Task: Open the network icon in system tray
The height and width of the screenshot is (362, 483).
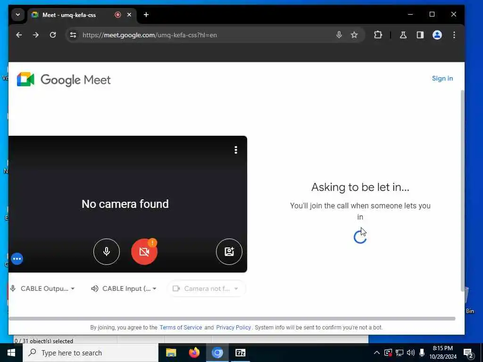Action: (x=399, y=353)
